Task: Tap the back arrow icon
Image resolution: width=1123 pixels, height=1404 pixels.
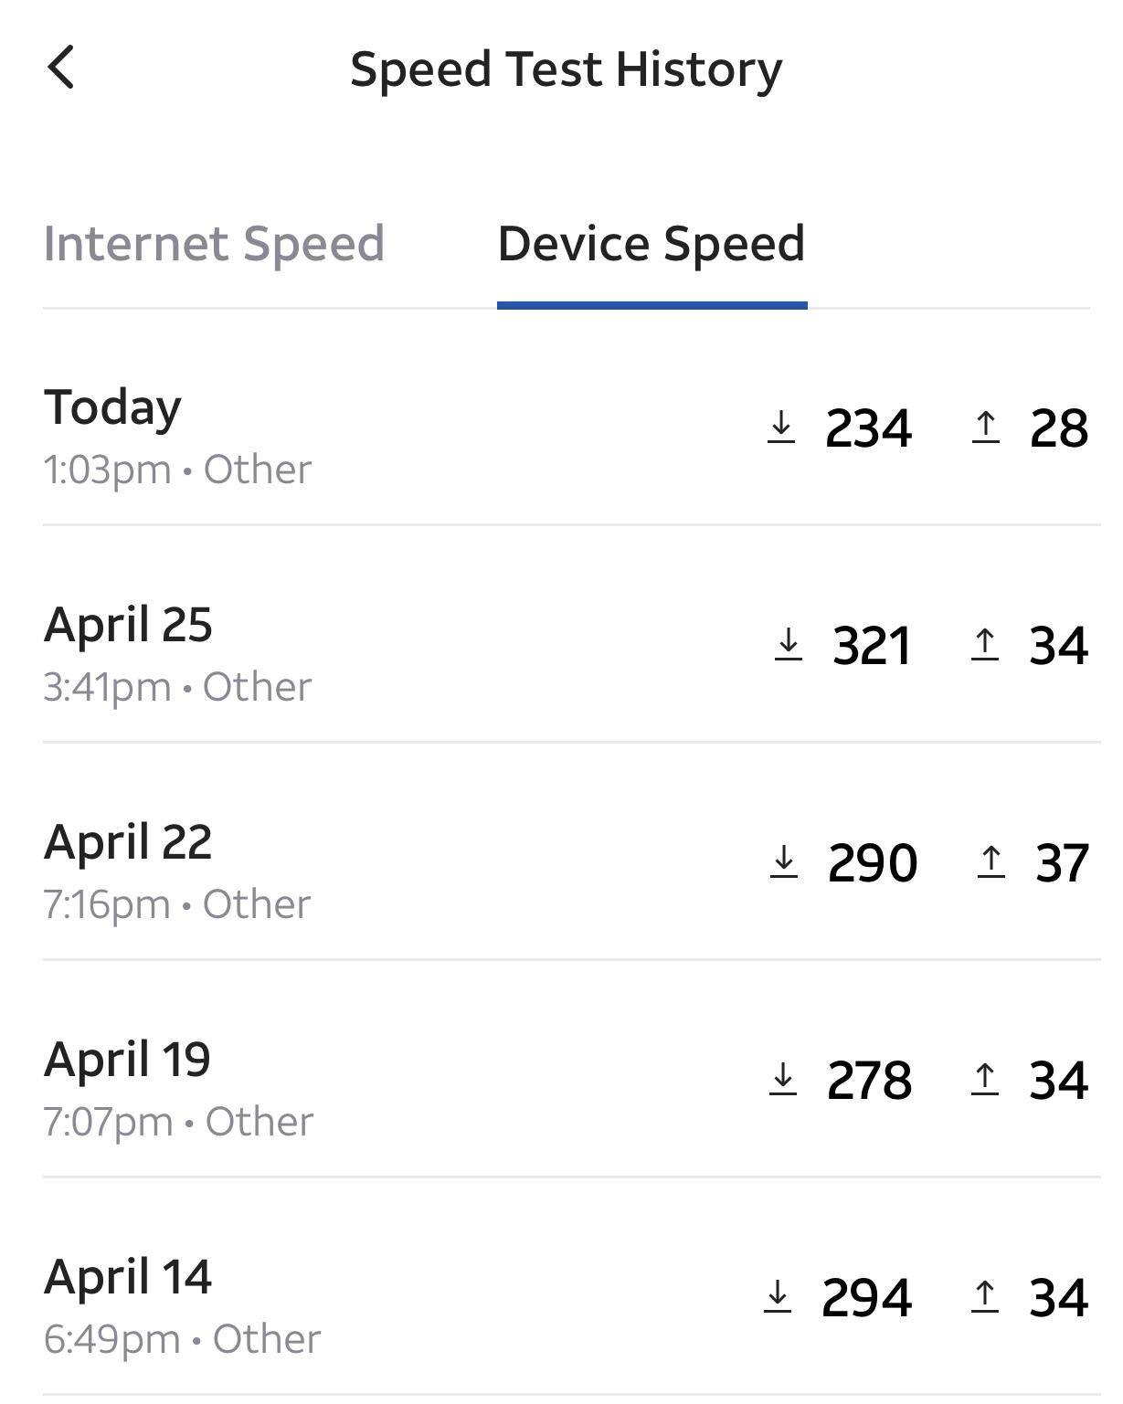Action: [60, 69]
